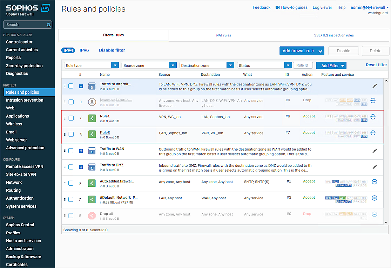Click the Delete button
The height and width of the screenshot is (268, 391).
point(376,51)
